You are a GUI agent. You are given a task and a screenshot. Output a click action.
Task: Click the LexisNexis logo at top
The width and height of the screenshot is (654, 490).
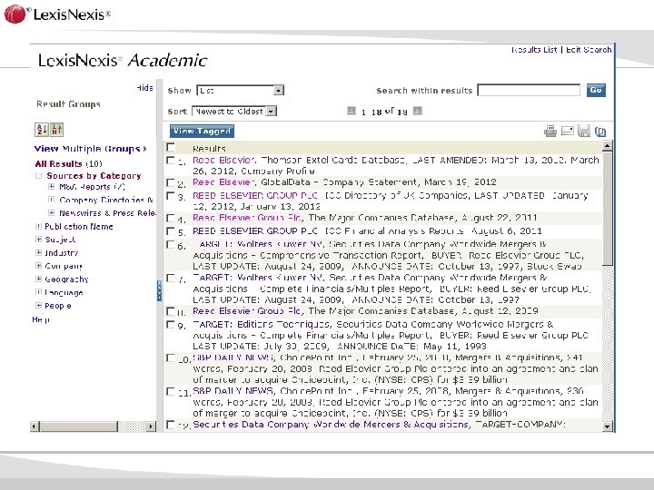(x=57, y=14)
